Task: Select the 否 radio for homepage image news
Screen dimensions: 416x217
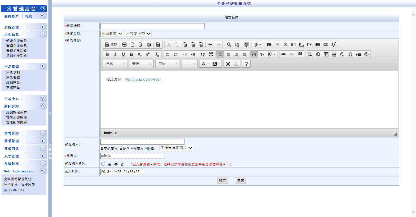Action: [116, 164]
